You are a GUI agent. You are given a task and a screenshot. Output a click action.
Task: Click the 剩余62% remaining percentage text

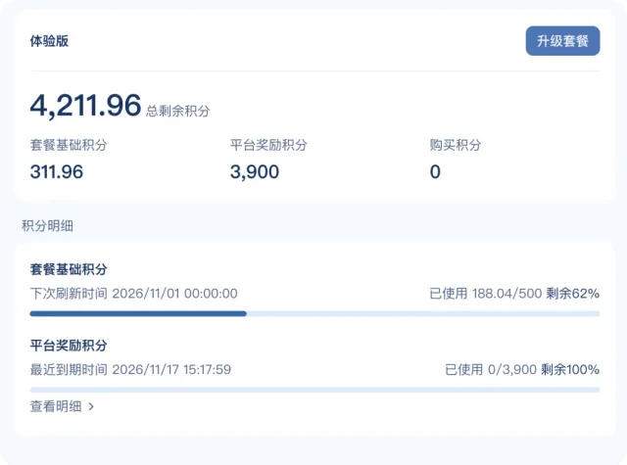572,294
